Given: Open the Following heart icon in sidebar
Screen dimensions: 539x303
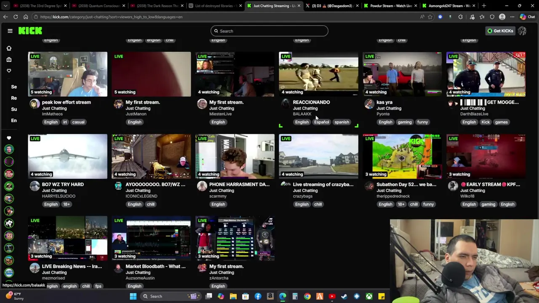Looking at the screenshot, I should (9, 71).
